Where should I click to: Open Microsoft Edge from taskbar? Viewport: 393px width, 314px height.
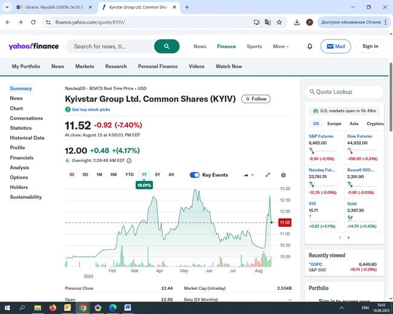[113, 308]
